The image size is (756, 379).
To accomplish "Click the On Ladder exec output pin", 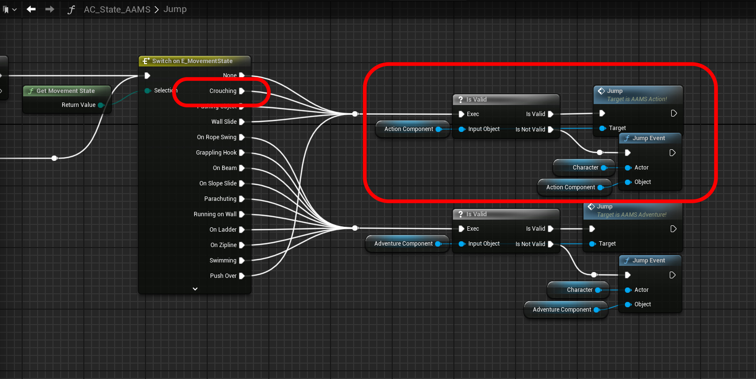I will click(x=242, y=230).
